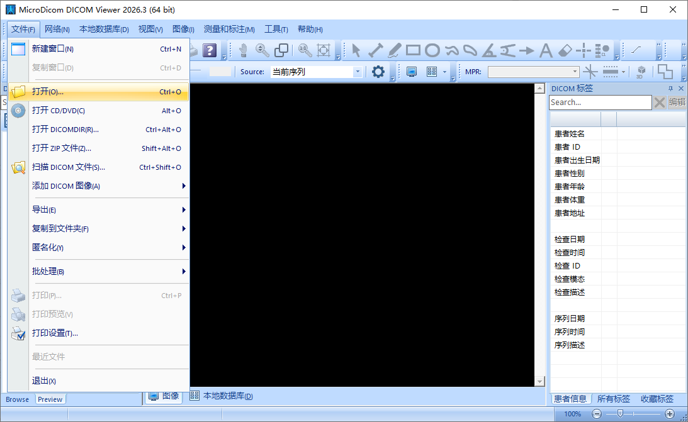Pick the eraser tool in toolbar

coord(565,50)
